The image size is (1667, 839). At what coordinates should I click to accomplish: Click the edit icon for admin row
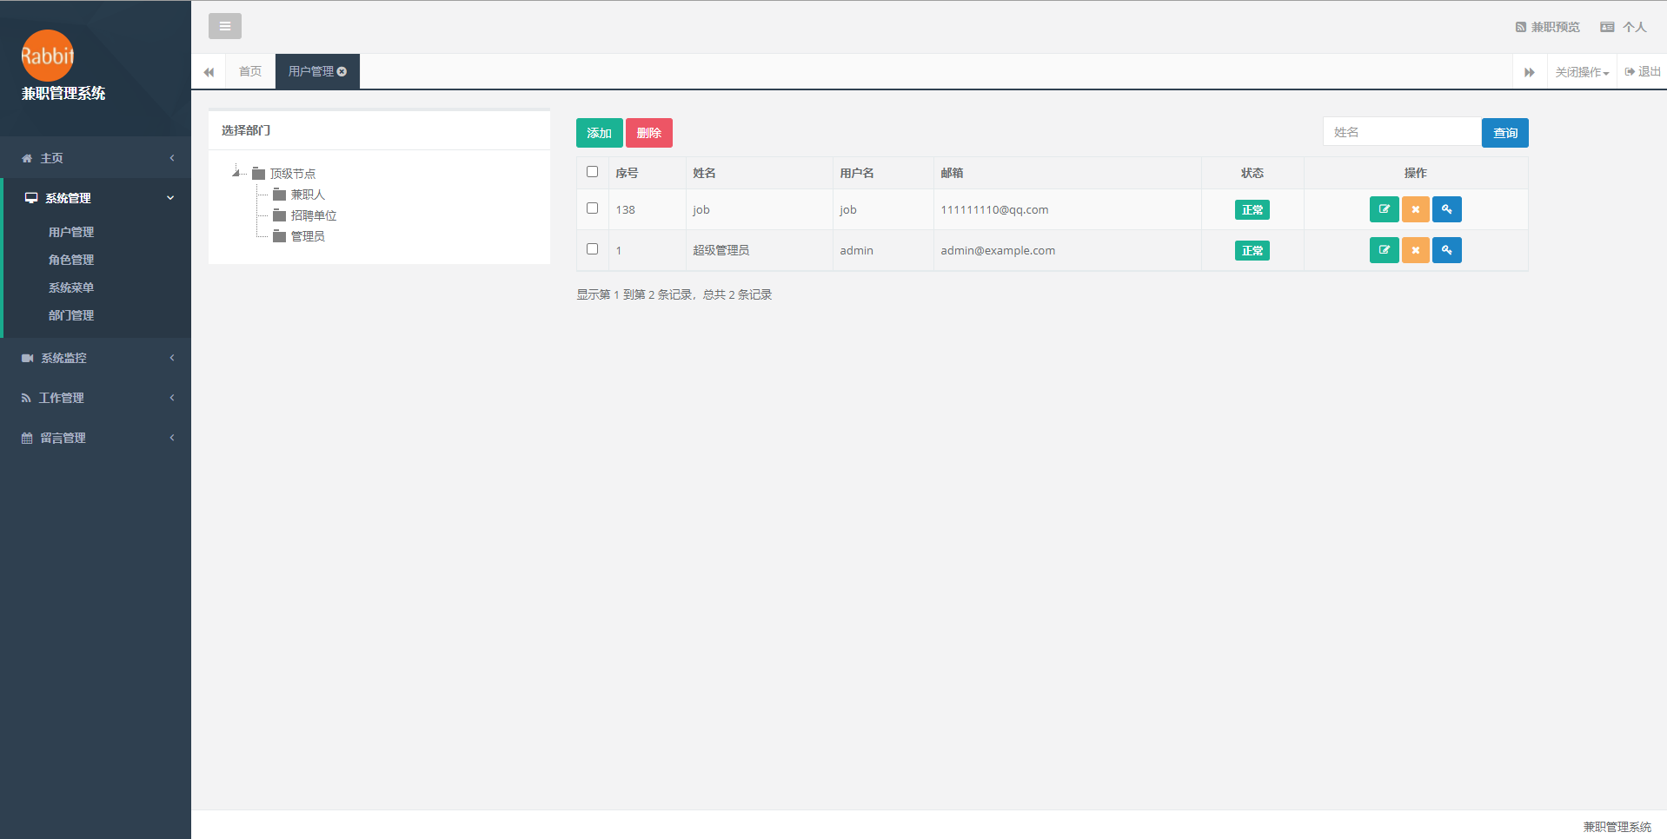(1385, 250)
